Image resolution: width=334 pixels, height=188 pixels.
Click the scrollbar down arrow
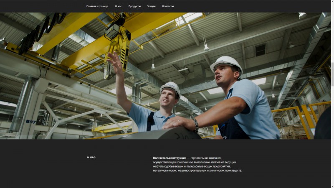tap(332, 186)
